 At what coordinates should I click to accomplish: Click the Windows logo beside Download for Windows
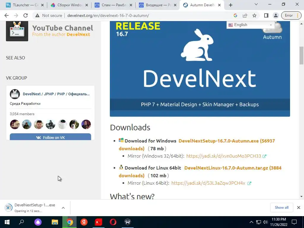pyautogui.click(x=121, y=140)
